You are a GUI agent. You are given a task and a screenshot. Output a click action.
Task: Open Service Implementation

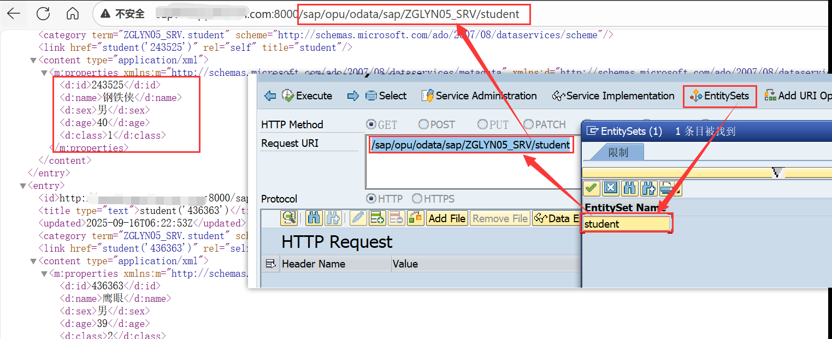[x=613, y=96]
